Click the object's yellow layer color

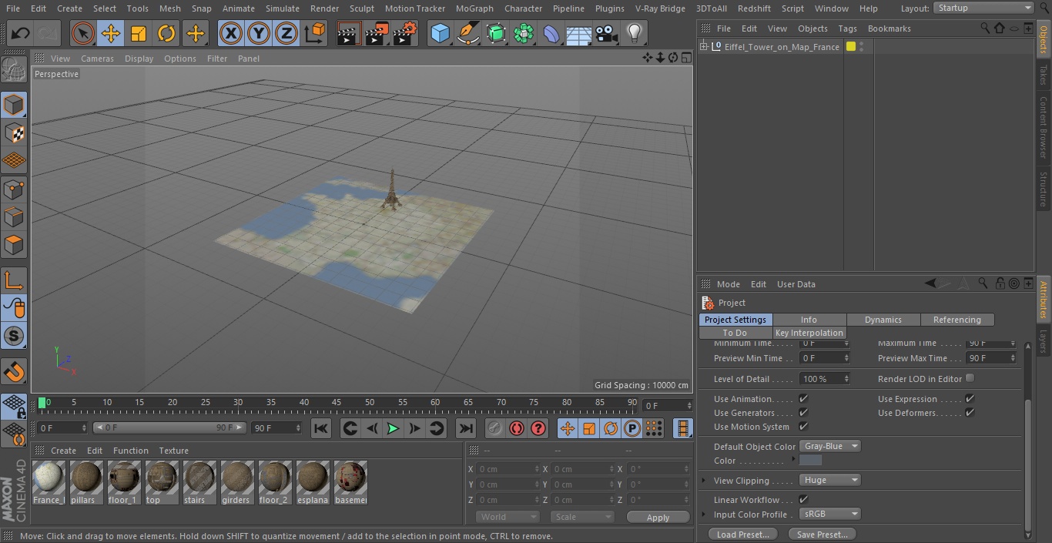851,47
